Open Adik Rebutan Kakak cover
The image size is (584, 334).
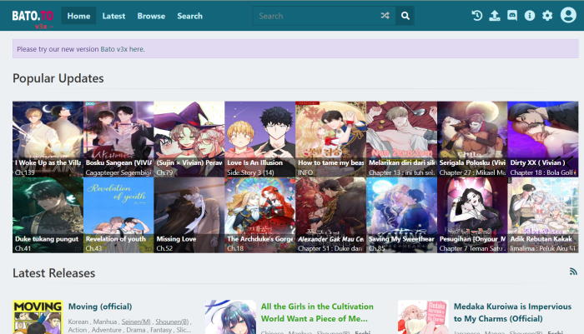[x=543, y=215]
